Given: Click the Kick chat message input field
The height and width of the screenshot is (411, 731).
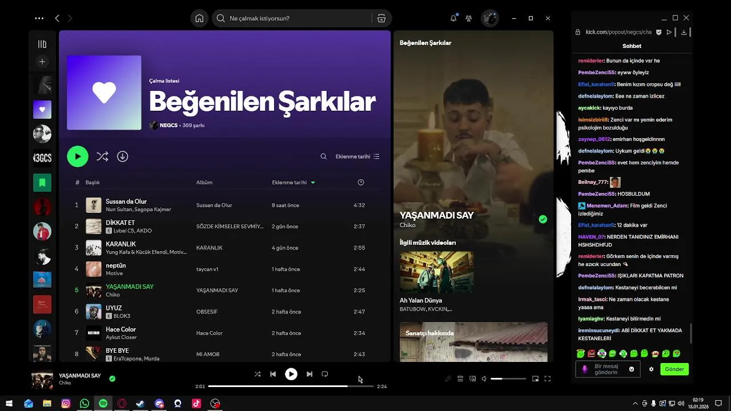Looking at the screenshot, I should (x=607, y=369).
